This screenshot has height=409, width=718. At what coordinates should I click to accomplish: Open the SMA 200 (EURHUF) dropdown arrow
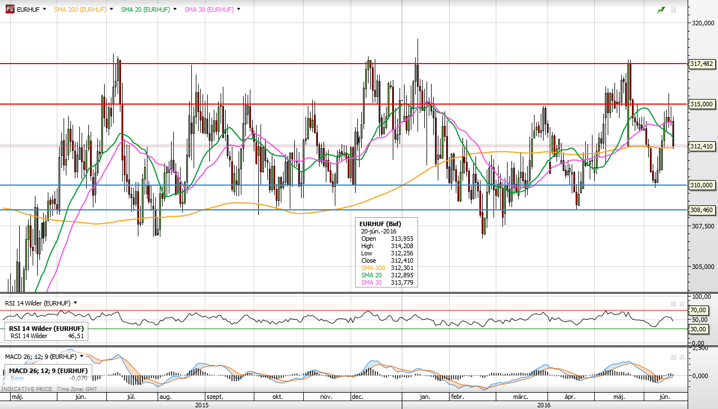111,10
